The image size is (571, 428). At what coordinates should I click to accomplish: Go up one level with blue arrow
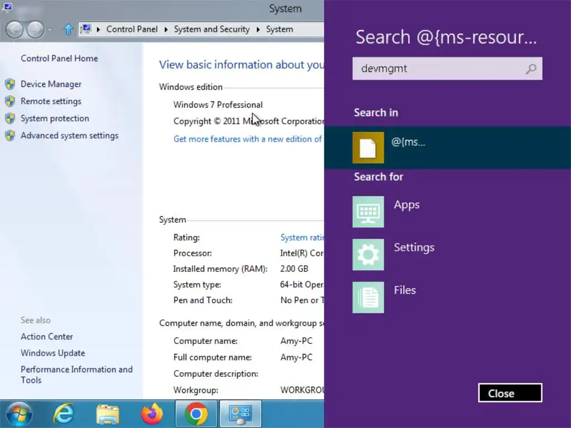coord(68,29)
